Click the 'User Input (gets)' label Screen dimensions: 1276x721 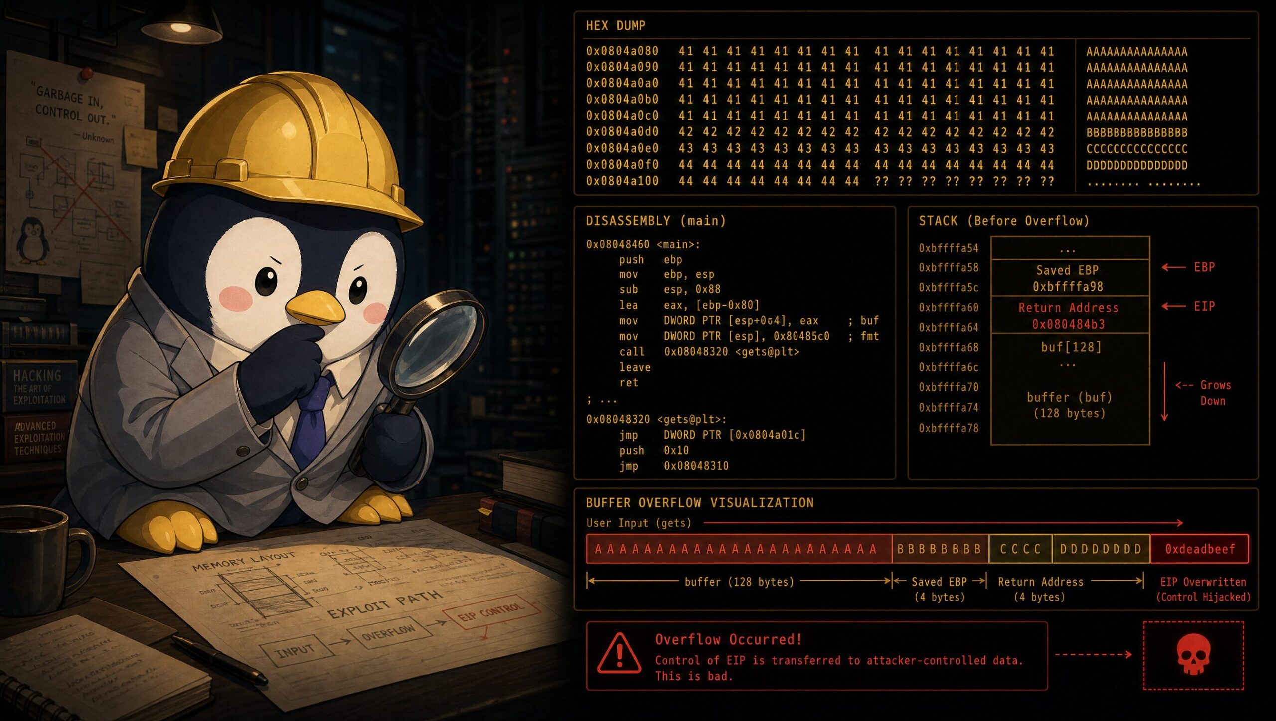pos(638,523)
